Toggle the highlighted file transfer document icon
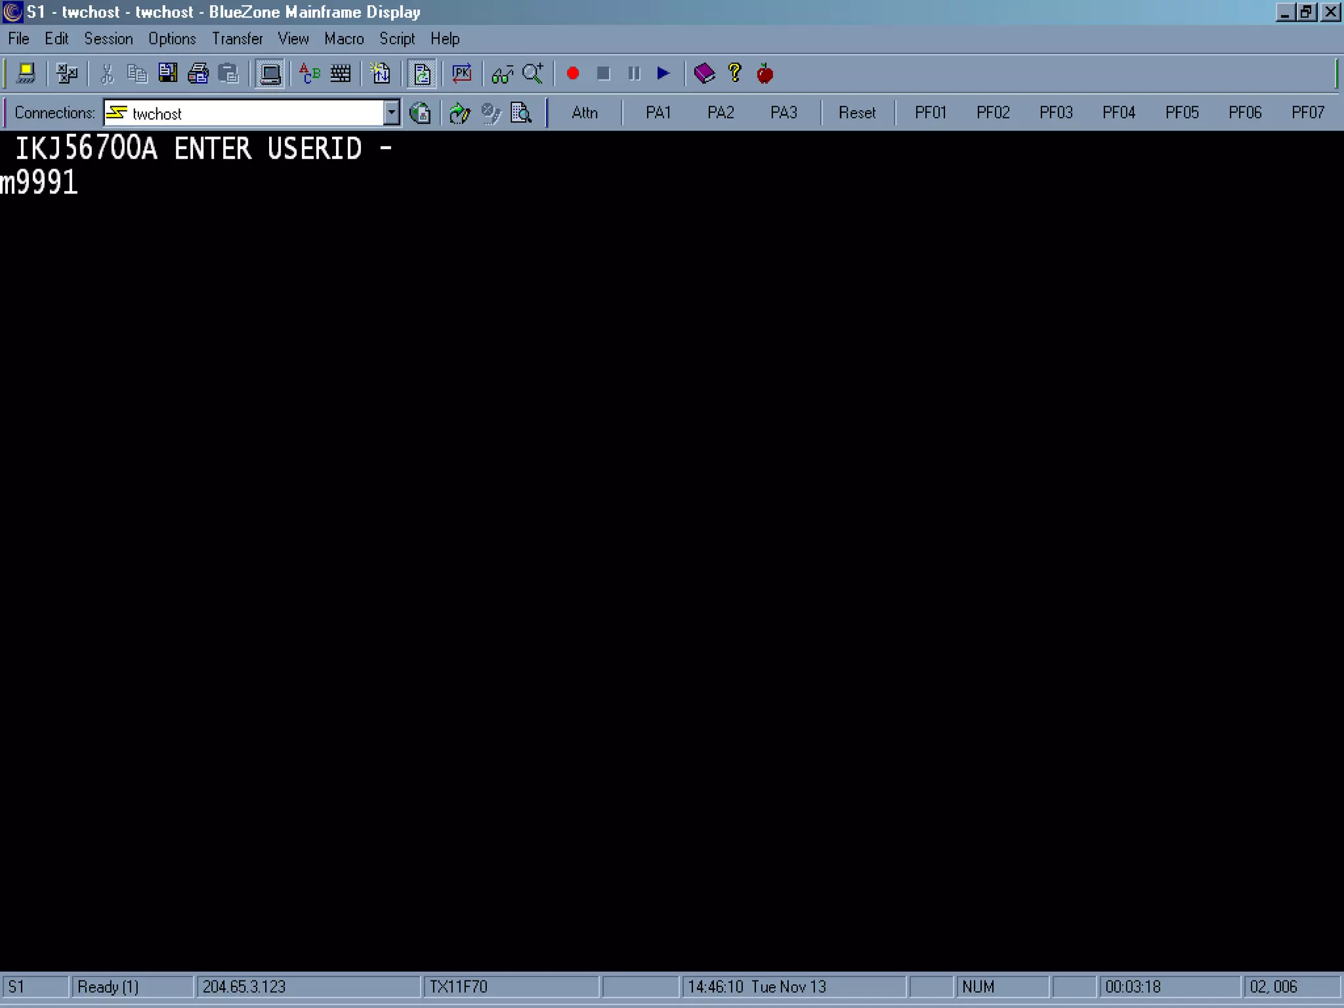Screen dimensions: 1344x1008 [421, 73]
